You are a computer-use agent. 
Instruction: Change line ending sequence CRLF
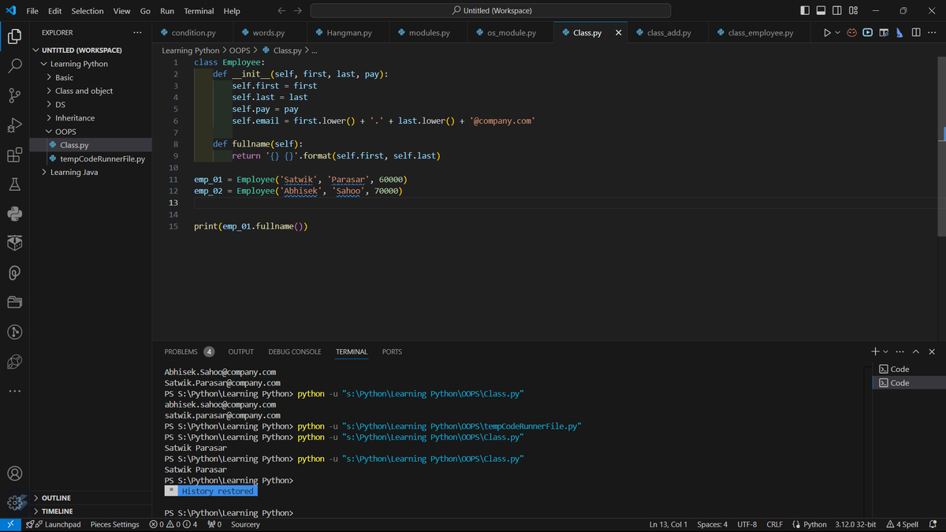[774, 524]
